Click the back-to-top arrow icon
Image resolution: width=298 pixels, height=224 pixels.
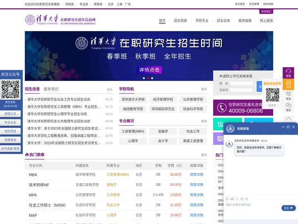[x=288, y=119]
